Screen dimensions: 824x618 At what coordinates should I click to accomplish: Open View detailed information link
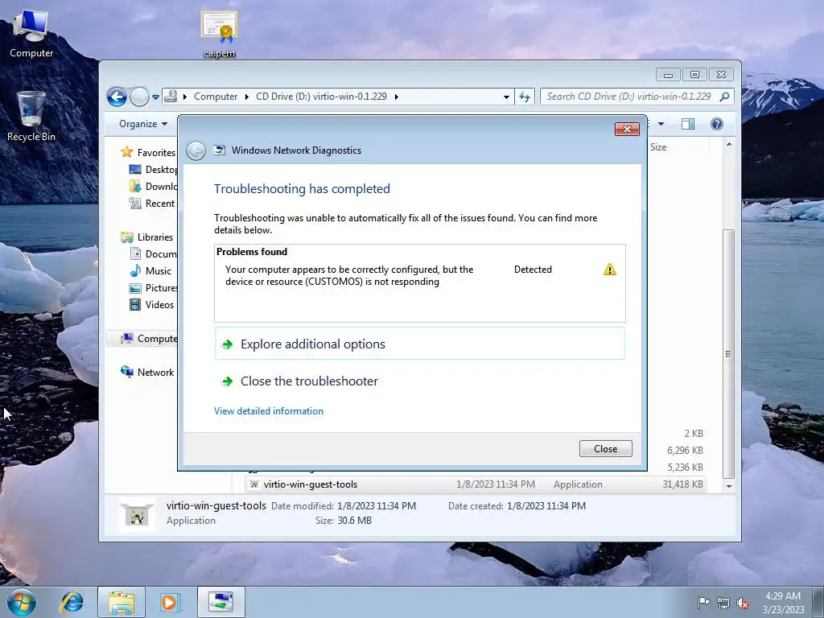tap(269, 411)
